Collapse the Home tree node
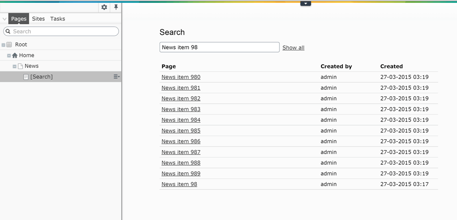Screen dimensions: 457x220 click(x=9, y=56)
